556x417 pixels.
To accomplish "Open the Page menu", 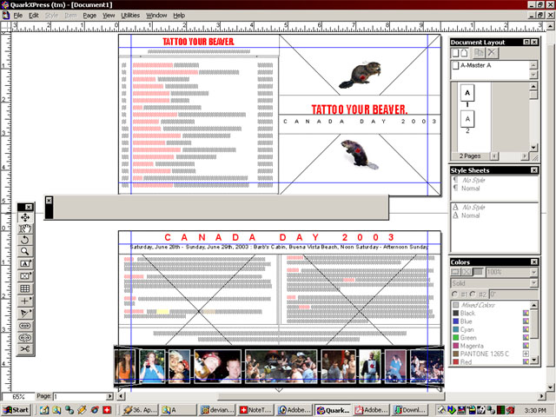I will pos(89,16).
